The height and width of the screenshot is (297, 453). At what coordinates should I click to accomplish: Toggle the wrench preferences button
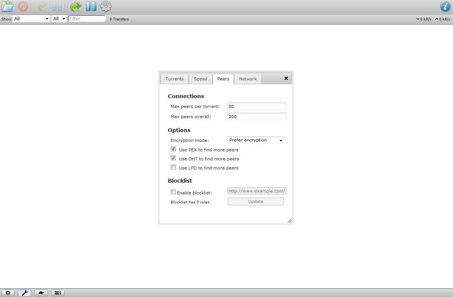click(x=25, y=293)
